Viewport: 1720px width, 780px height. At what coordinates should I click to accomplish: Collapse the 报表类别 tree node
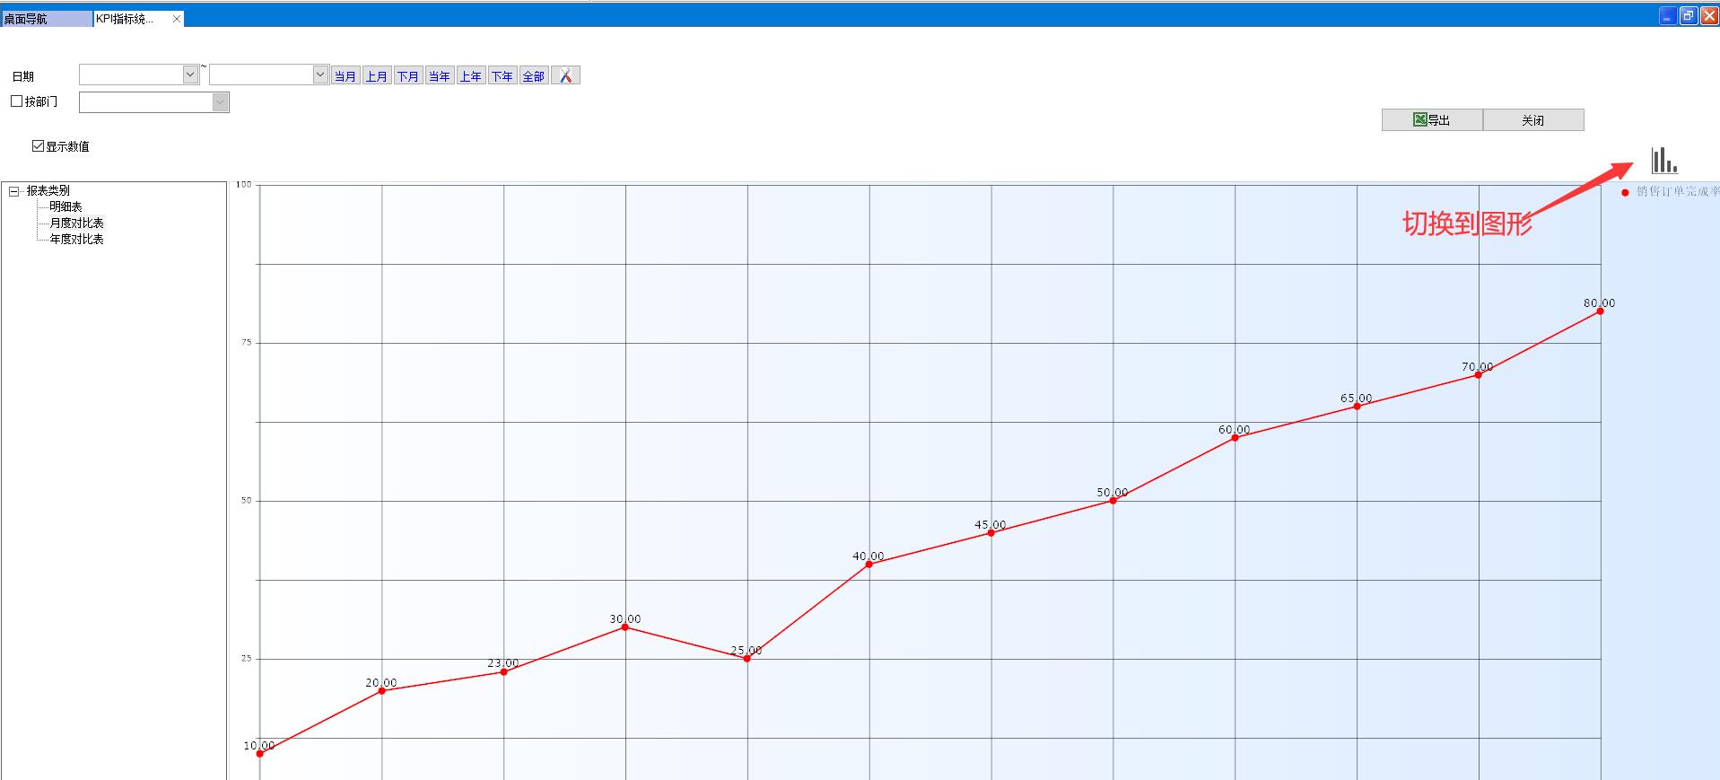(x=14, y=191)
